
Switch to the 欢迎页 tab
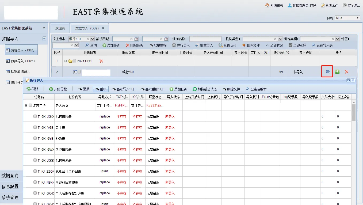click(60, 28)
